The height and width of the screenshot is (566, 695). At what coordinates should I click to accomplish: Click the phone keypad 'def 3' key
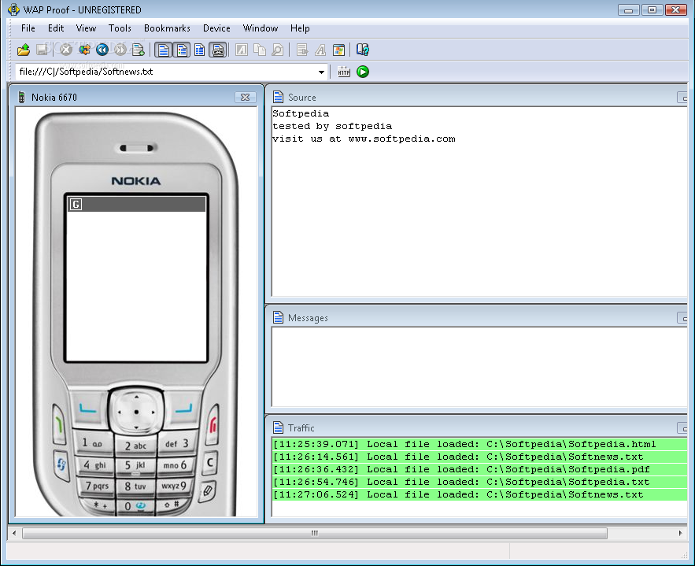177,443
